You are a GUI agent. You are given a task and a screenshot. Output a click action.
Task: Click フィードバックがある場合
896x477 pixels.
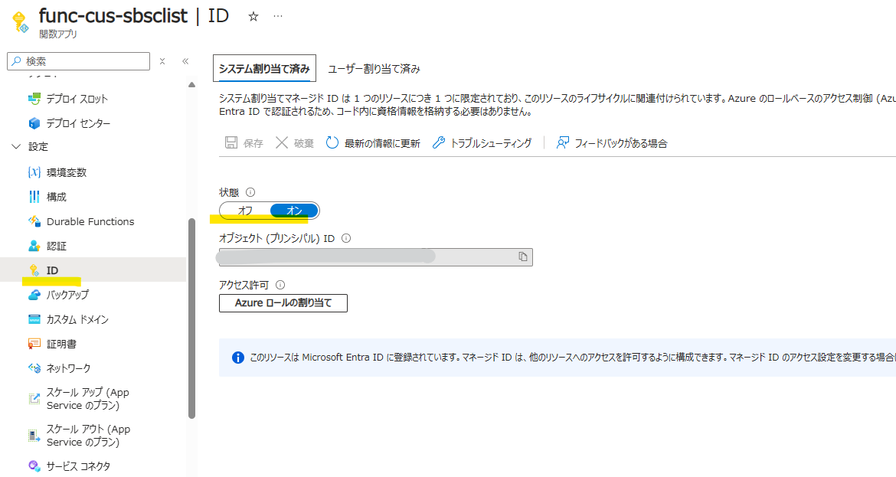[x=611, y=143]
